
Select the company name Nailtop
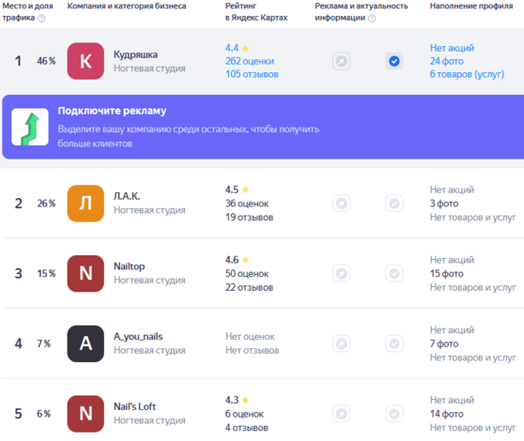(x=130, y=266)
